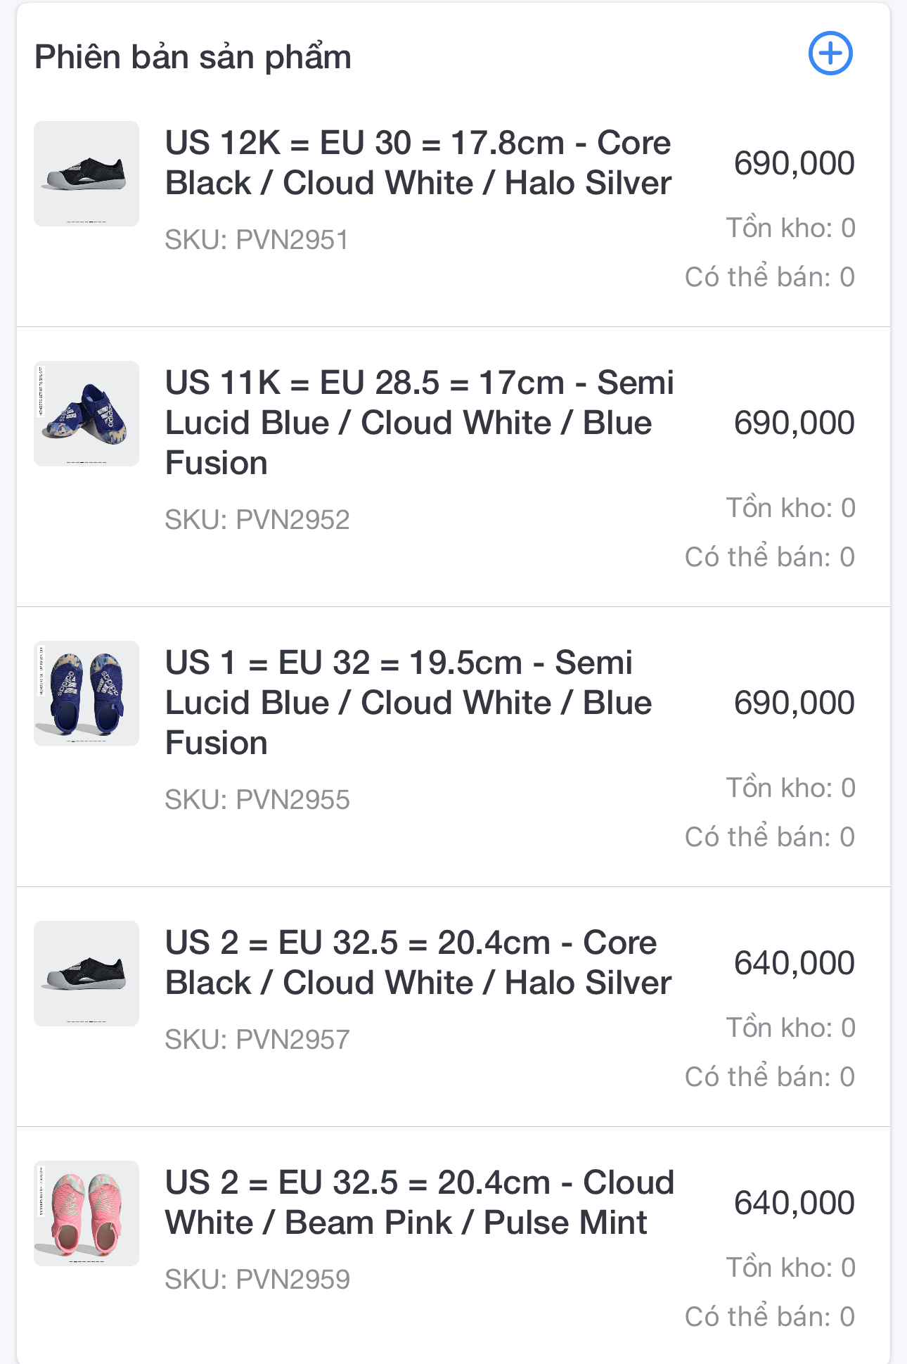Open thumbnail of blue shoe SKU PVN2952
The height and width of the screenshot is (1364, 907).
click(x=86, y=414)
